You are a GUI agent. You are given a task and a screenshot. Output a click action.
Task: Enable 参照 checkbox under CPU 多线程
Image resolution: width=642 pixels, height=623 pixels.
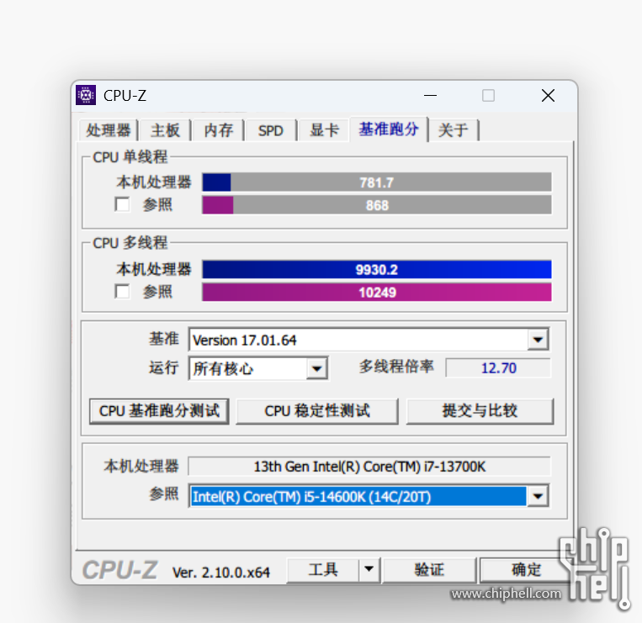tap(122, 292)
